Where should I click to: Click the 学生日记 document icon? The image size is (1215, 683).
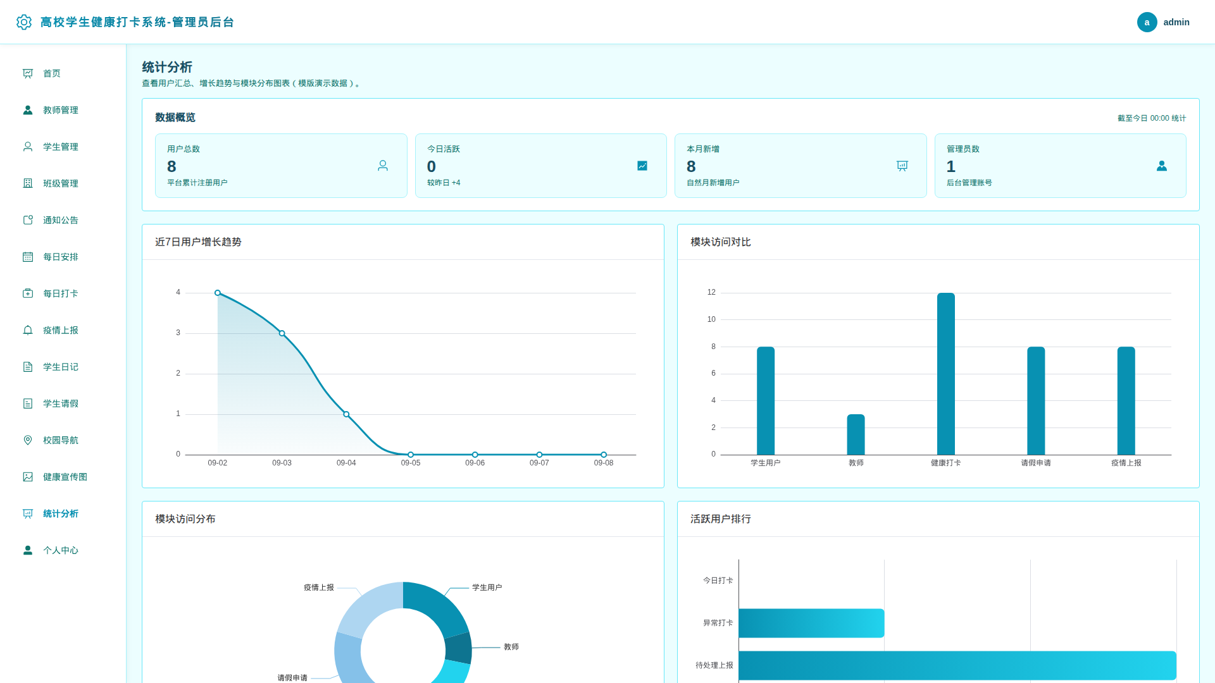click(x=28, y=367)
